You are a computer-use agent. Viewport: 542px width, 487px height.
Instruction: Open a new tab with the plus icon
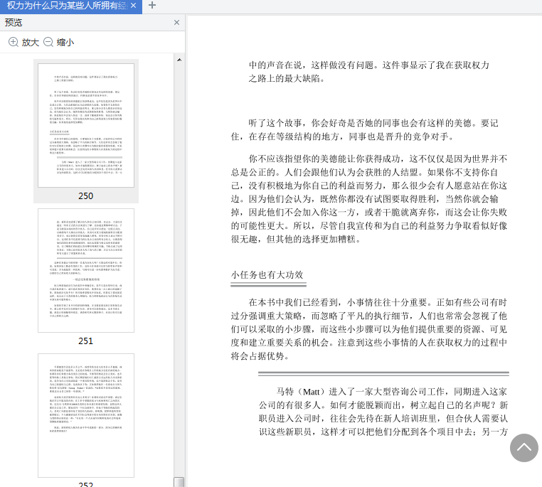152,5
